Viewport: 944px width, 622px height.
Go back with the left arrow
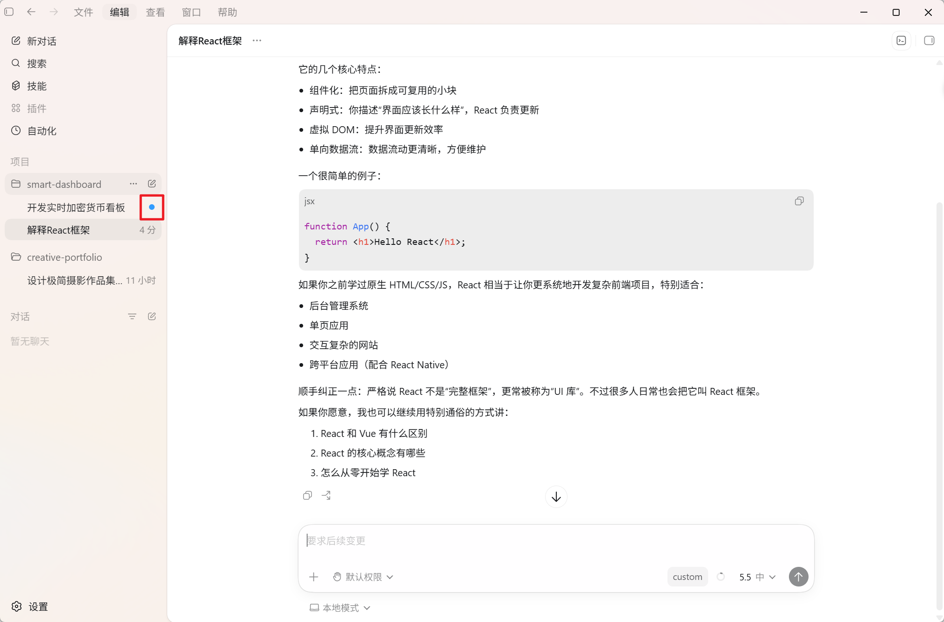pyautogui.click(x=31, y=12)
